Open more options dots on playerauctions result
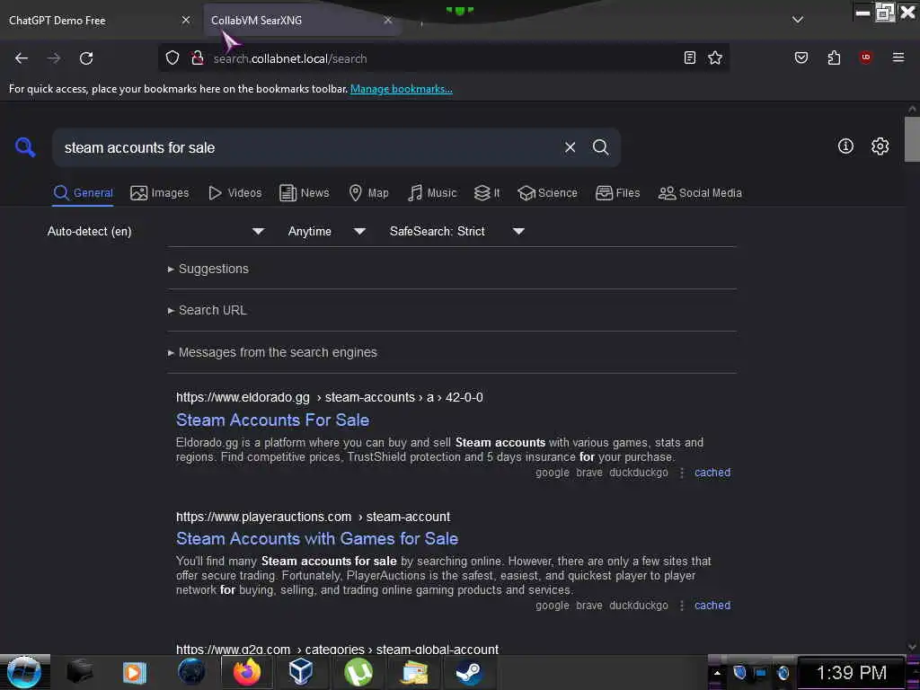The image size is (920, 690). point(681,605)
